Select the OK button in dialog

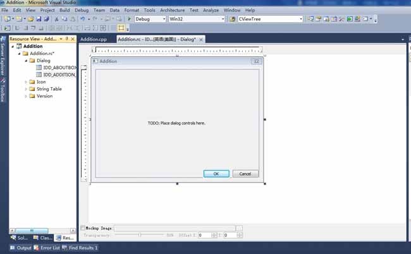[x=216, y=174]
